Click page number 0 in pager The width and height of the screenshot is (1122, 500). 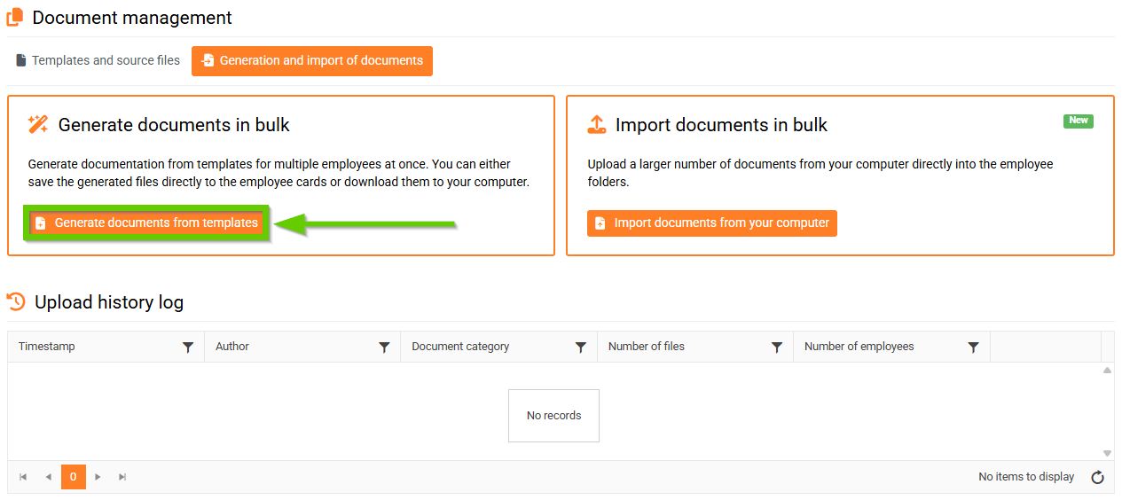pos(73,477)
